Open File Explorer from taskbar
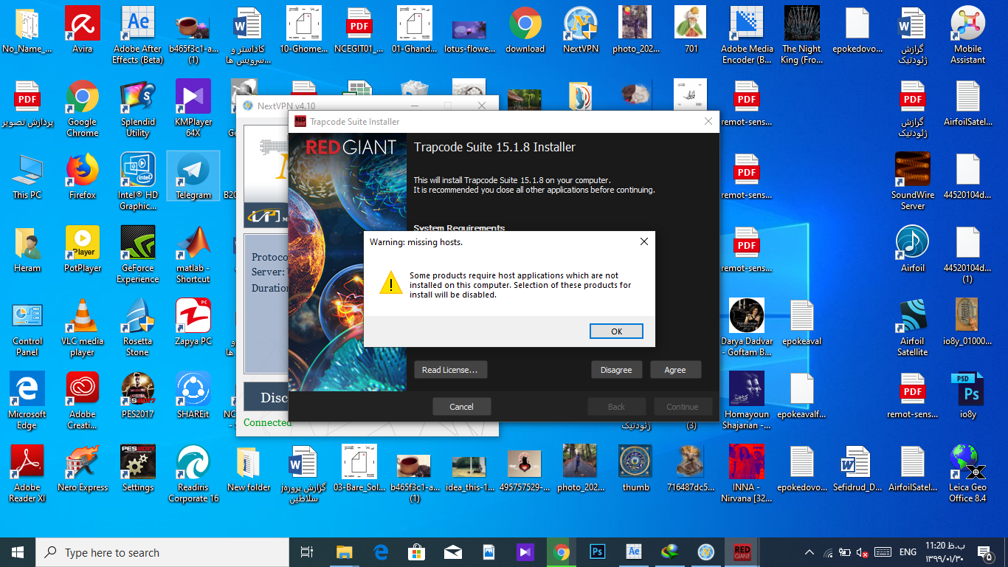This screenshot has width=1008, height=567. coord(344,552)
